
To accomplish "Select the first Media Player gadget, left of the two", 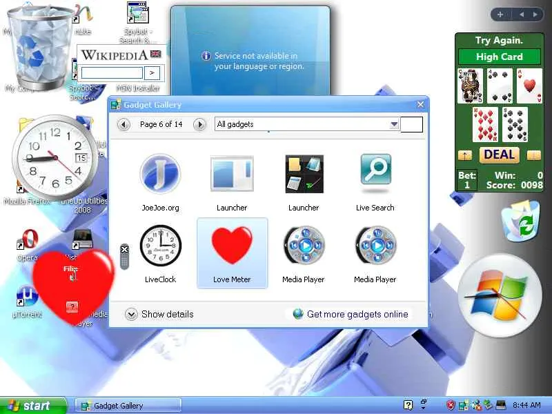I will pyautogui.click(x=304, y=254).
